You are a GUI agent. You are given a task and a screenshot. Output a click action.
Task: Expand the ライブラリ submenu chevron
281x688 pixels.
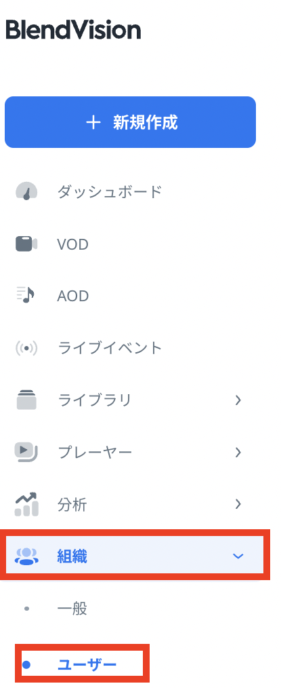238,400
